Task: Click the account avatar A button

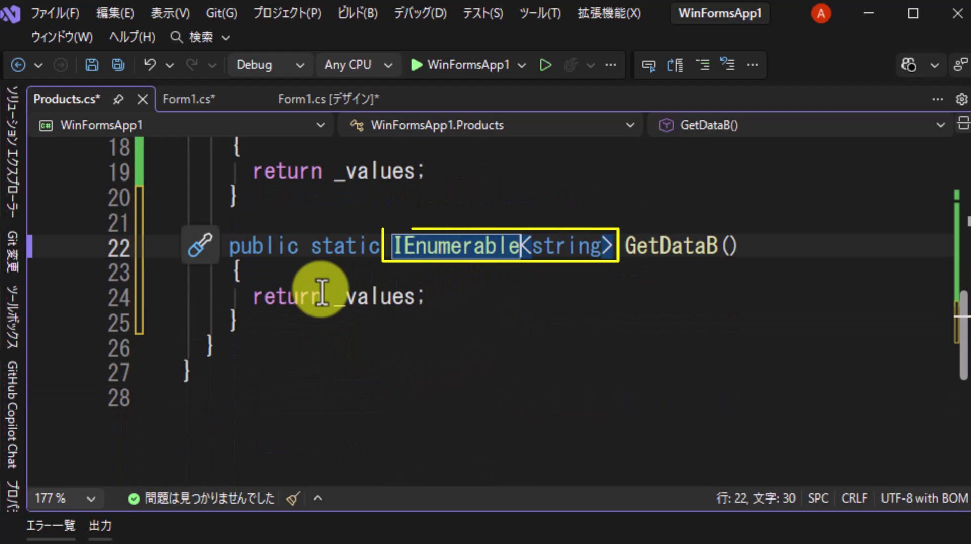Action: tap(821, 13)
